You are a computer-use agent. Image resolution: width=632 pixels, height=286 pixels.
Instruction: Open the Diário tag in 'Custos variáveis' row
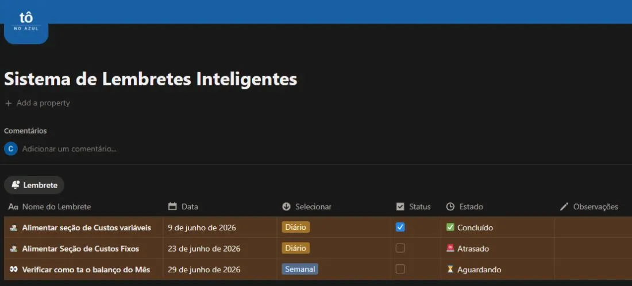tap(295, 228)
